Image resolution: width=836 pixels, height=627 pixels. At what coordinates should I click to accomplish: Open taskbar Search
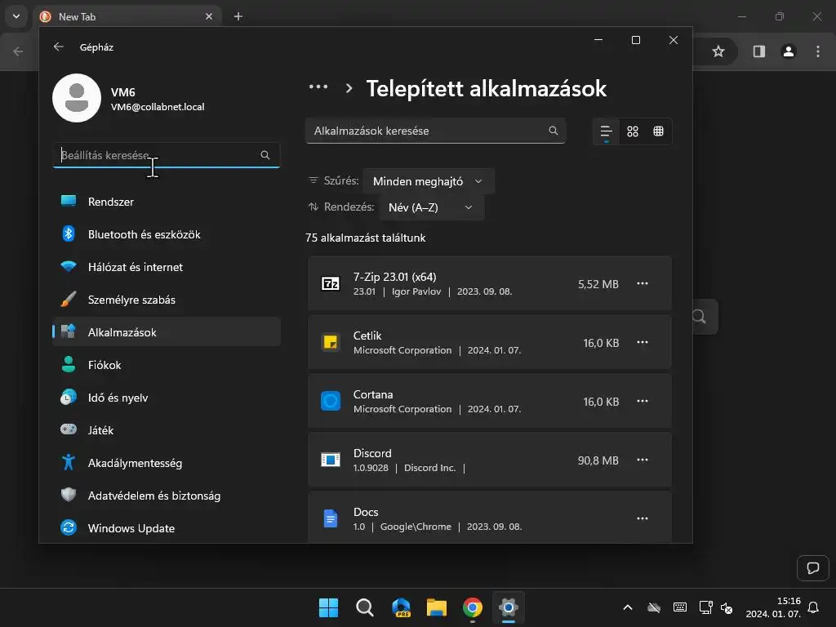[x=365, y=607]
